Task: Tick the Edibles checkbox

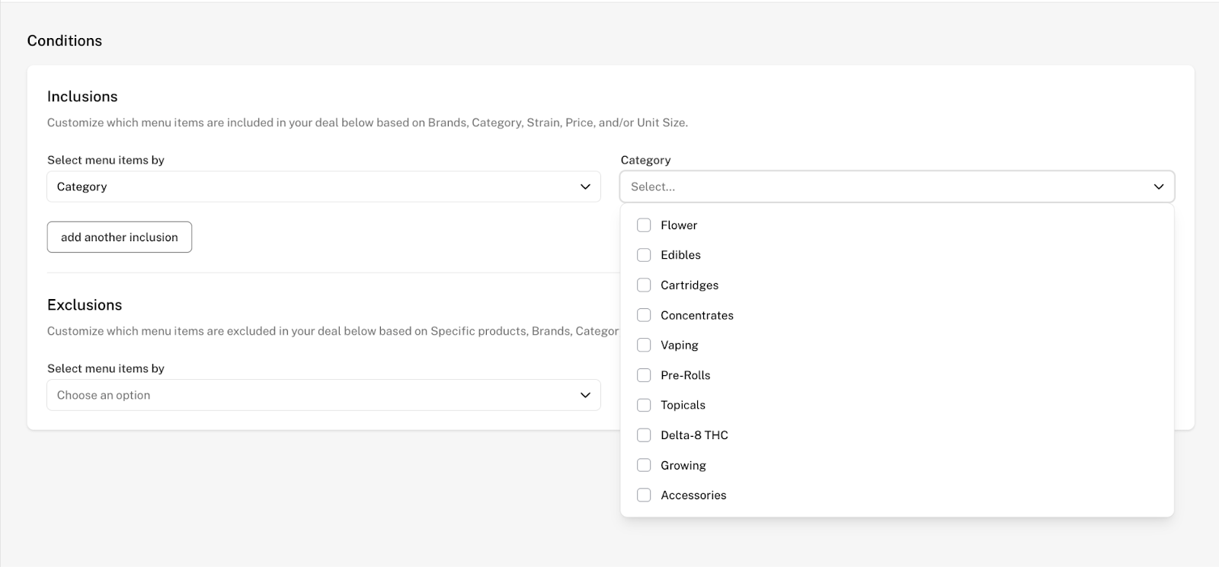Action: tap(644, 255)
